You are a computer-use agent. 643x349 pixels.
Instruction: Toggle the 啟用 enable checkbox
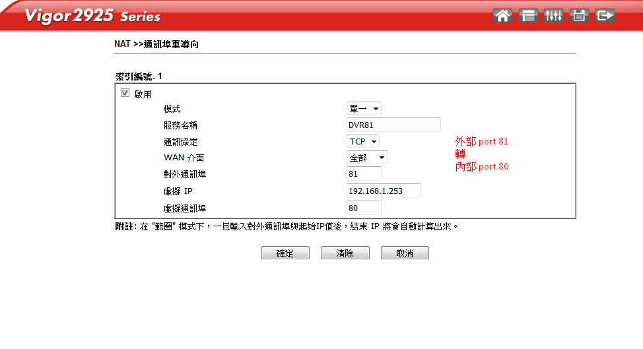click(125, 94)
